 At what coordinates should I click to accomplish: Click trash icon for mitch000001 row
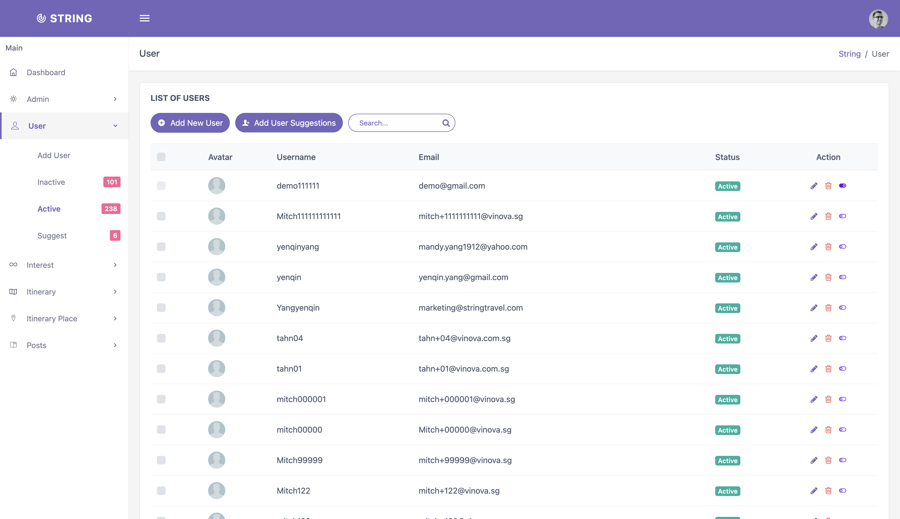tap(828, 399)
